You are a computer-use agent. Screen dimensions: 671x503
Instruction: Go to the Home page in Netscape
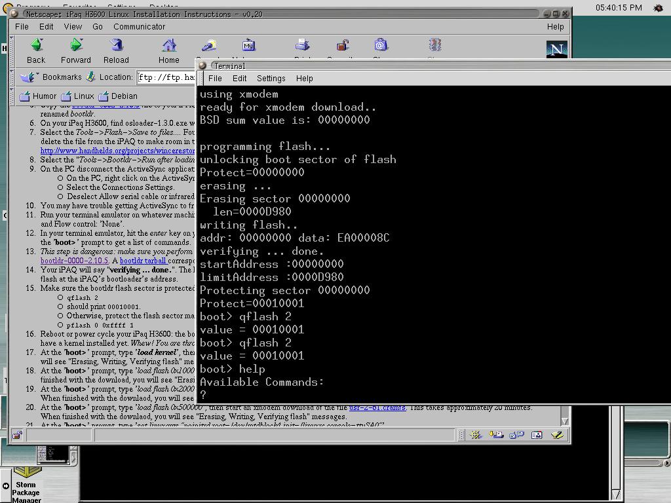point(169,45)
